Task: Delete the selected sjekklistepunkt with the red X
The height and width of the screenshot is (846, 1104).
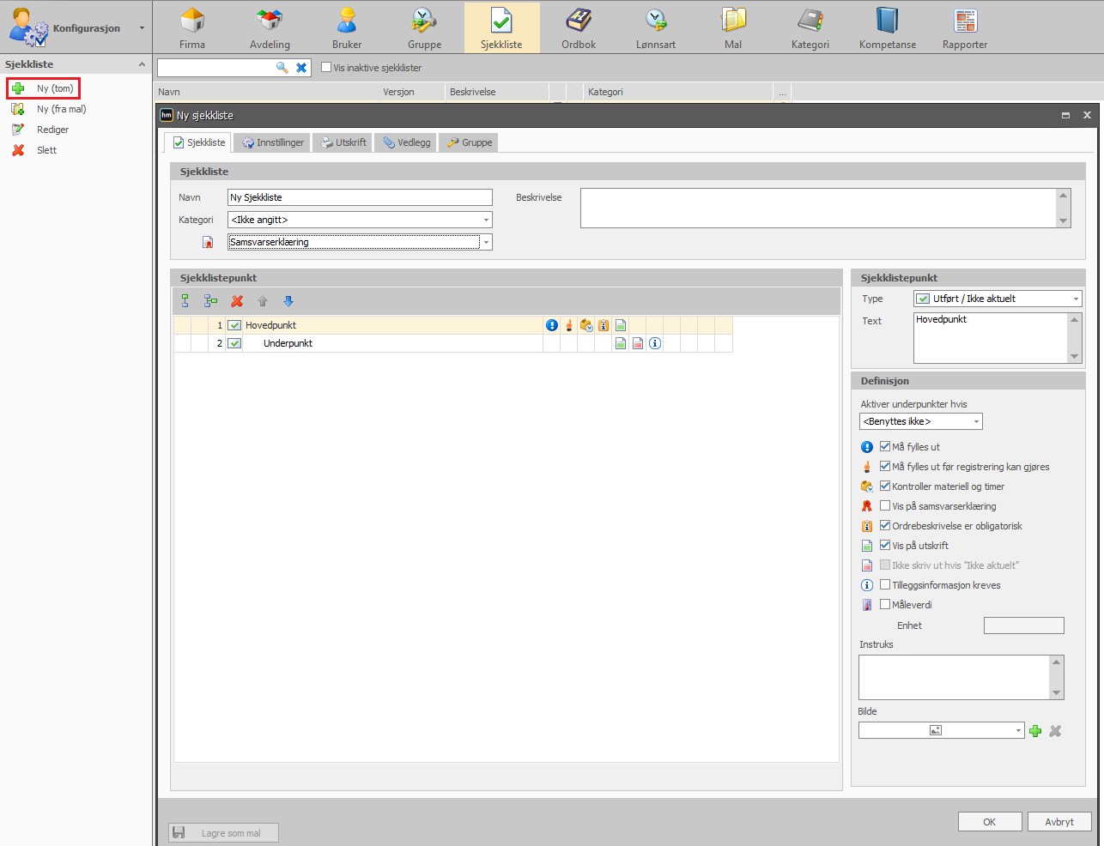Action: click(237, 301)
